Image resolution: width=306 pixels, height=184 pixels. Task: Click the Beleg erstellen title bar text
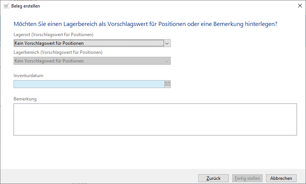(x=26, y=6)
